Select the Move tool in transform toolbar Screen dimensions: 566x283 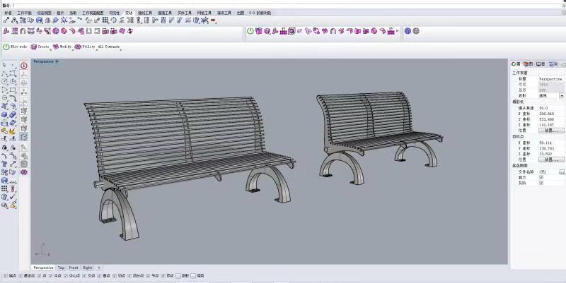[x=6, y=20]
